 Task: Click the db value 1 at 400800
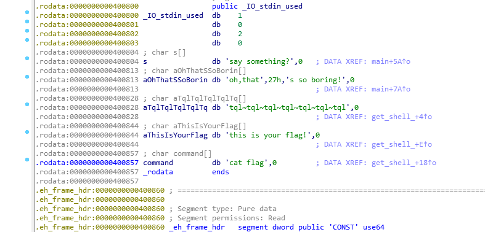(x=240, y=15)
